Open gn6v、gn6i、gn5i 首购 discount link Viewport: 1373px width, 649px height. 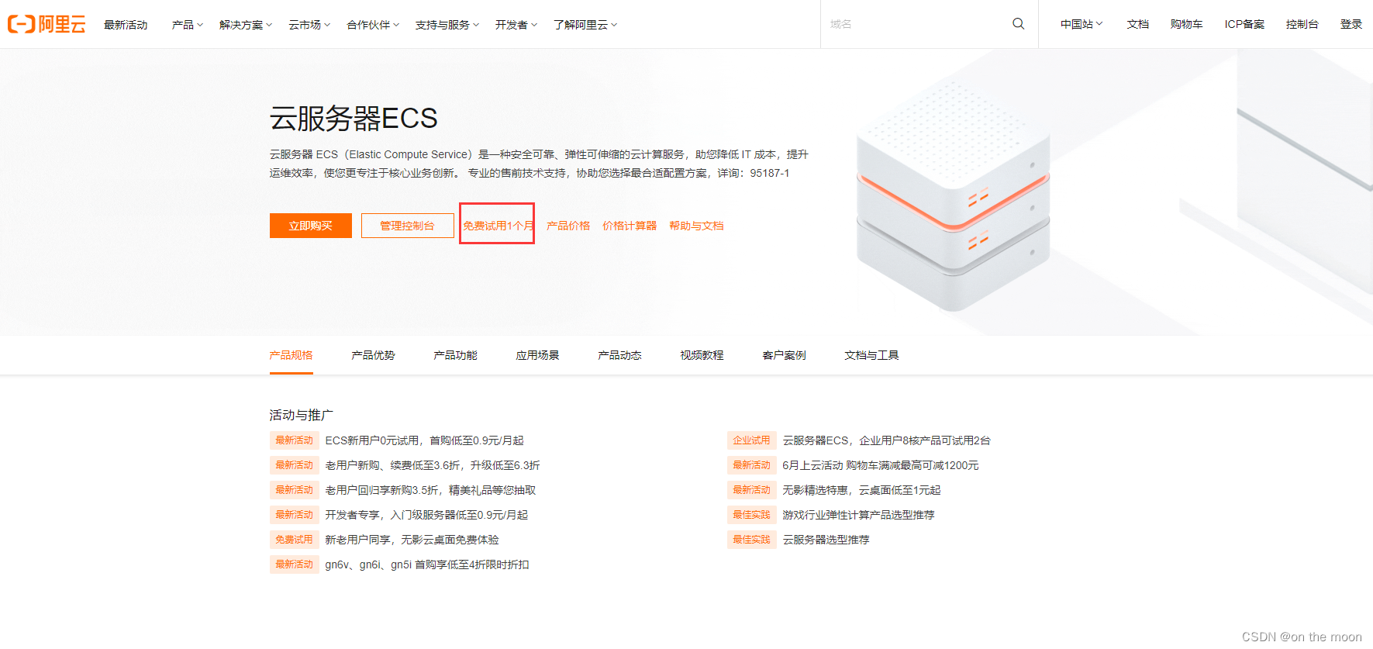pyautogui.click(x=427, y=564)
